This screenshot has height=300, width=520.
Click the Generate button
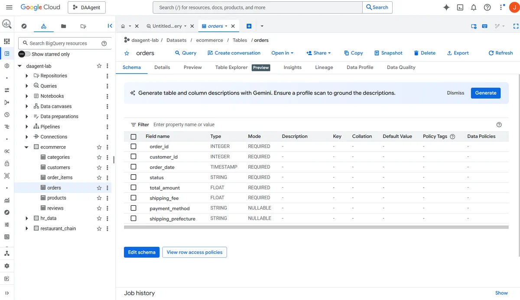point(486,93)
